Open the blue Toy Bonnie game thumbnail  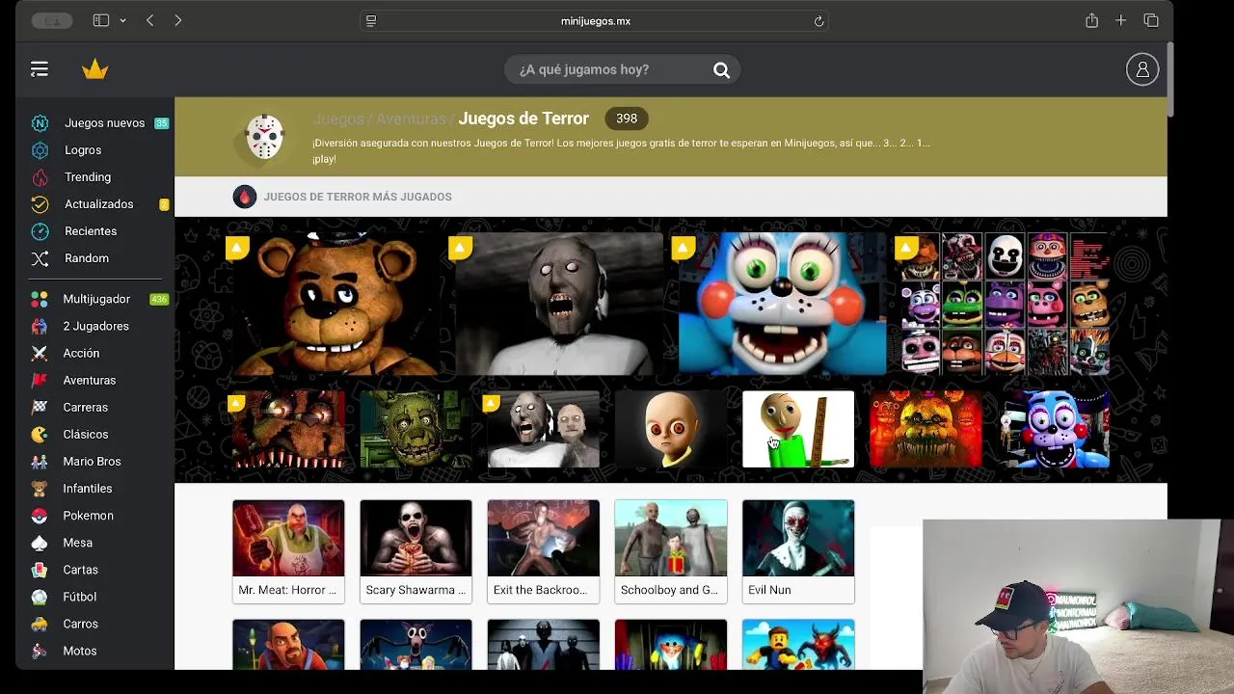pos(782,304)
